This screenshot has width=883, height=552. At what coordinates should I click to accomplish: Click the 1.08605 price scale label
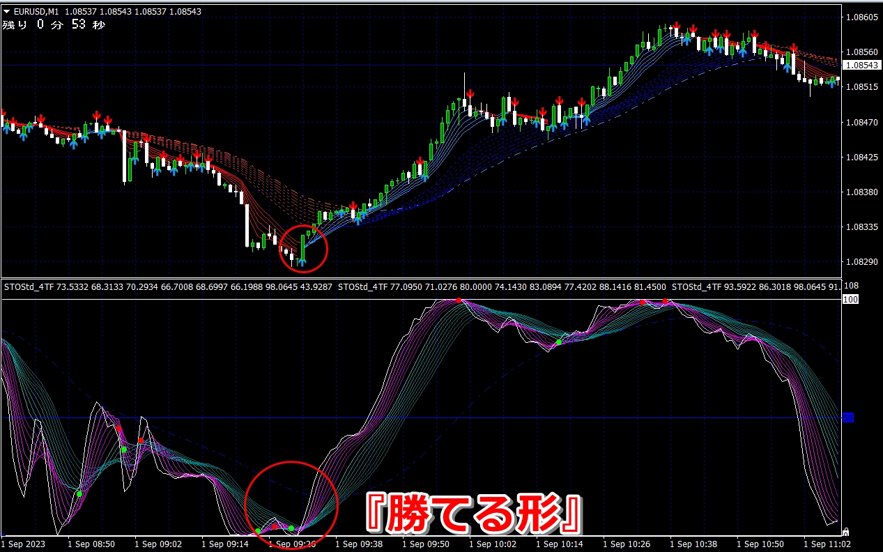tap(863, 17)
